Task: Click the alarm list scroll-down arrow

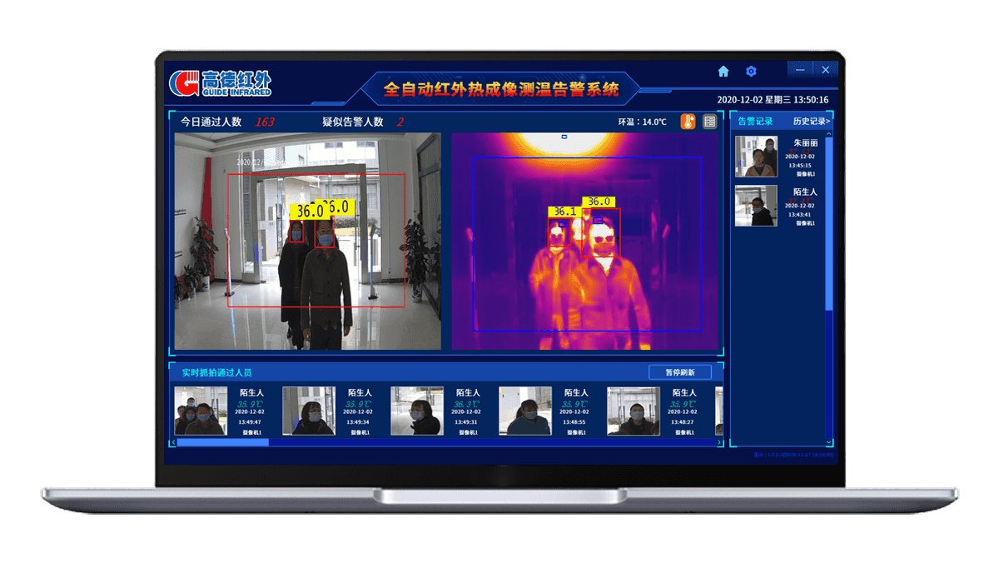Action: point(829,442)
